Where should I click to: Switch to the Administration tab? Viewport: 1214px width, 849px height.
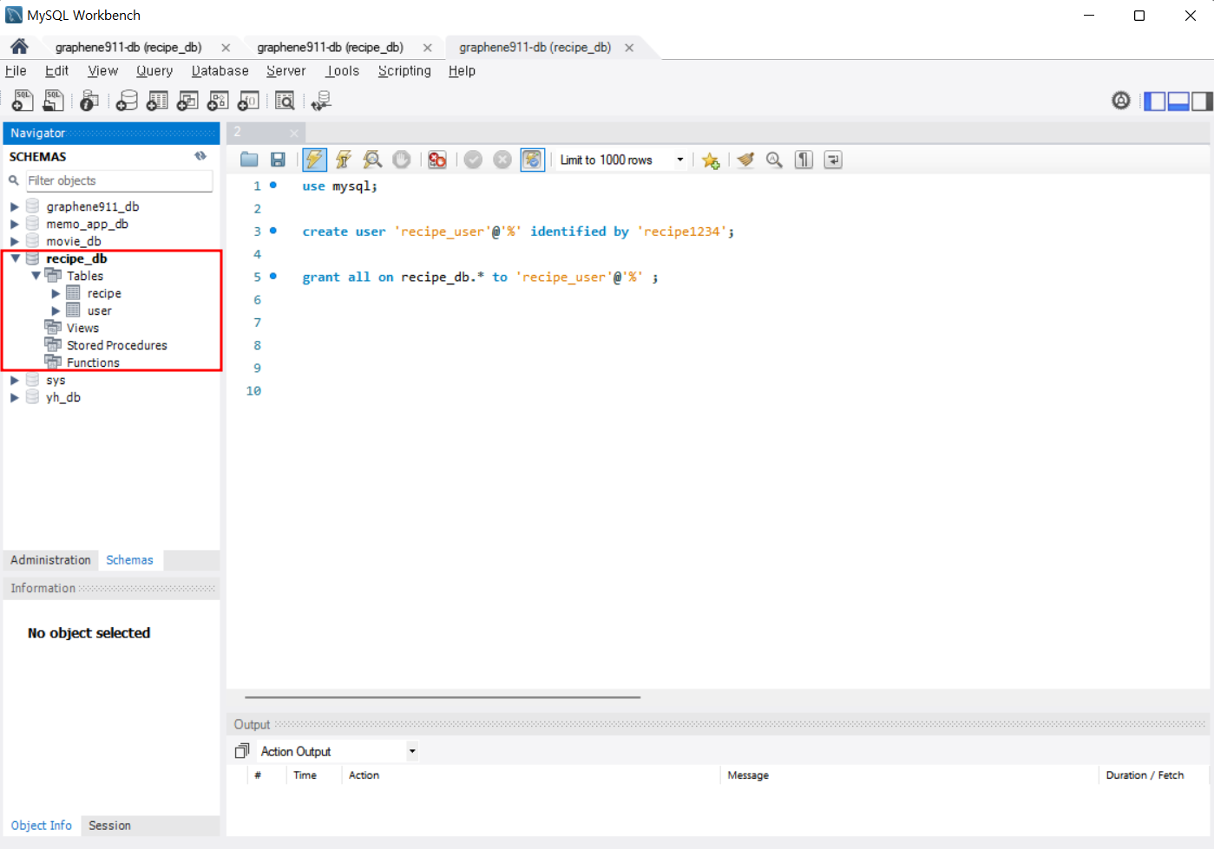pyautogui.click(x=50, y=560)
